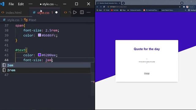
Task: Click the browser address bar URL
Action: pyautogui.click(x=118, y=7)
